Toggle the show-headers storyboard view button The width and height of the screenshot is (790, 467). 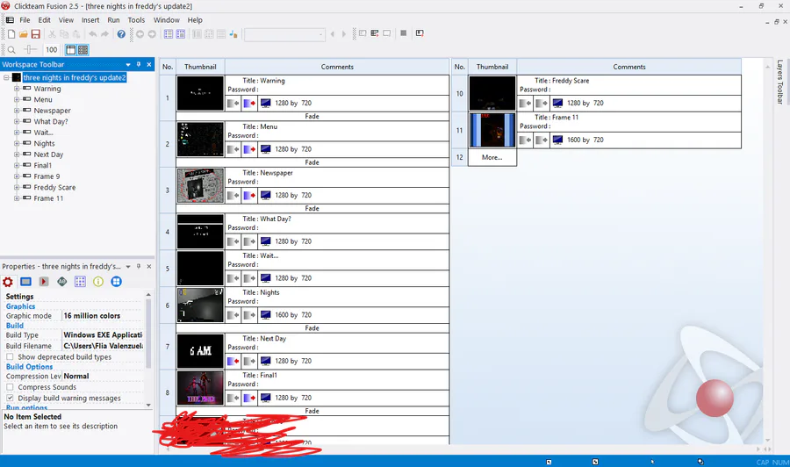[x=70, y=50]
